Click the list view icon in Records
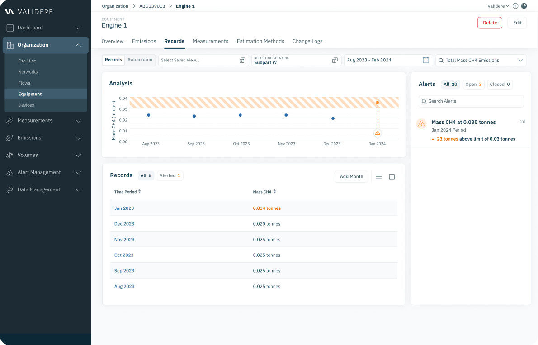The height and width of the screenshot is (345, 538). [x=379, y=177]
